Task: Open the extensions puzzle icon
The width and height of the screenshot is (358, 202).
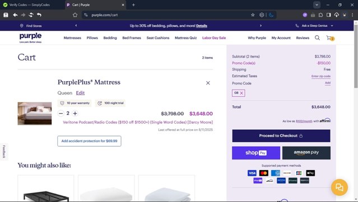Action: point(320,15)
